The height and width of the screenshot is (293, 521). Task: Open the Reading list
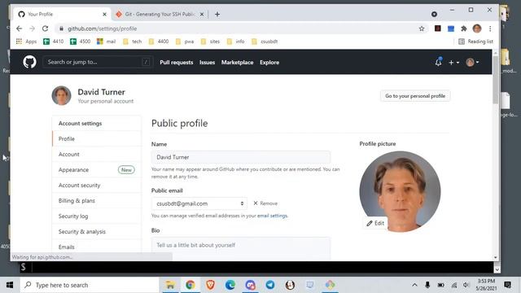coord(475,42)
